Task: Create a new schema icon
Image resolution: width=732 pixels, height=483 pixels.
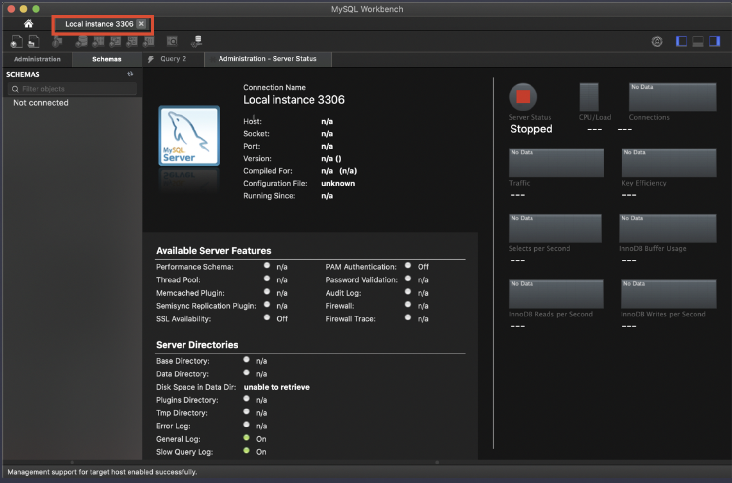Action: (x=81, y=41)
